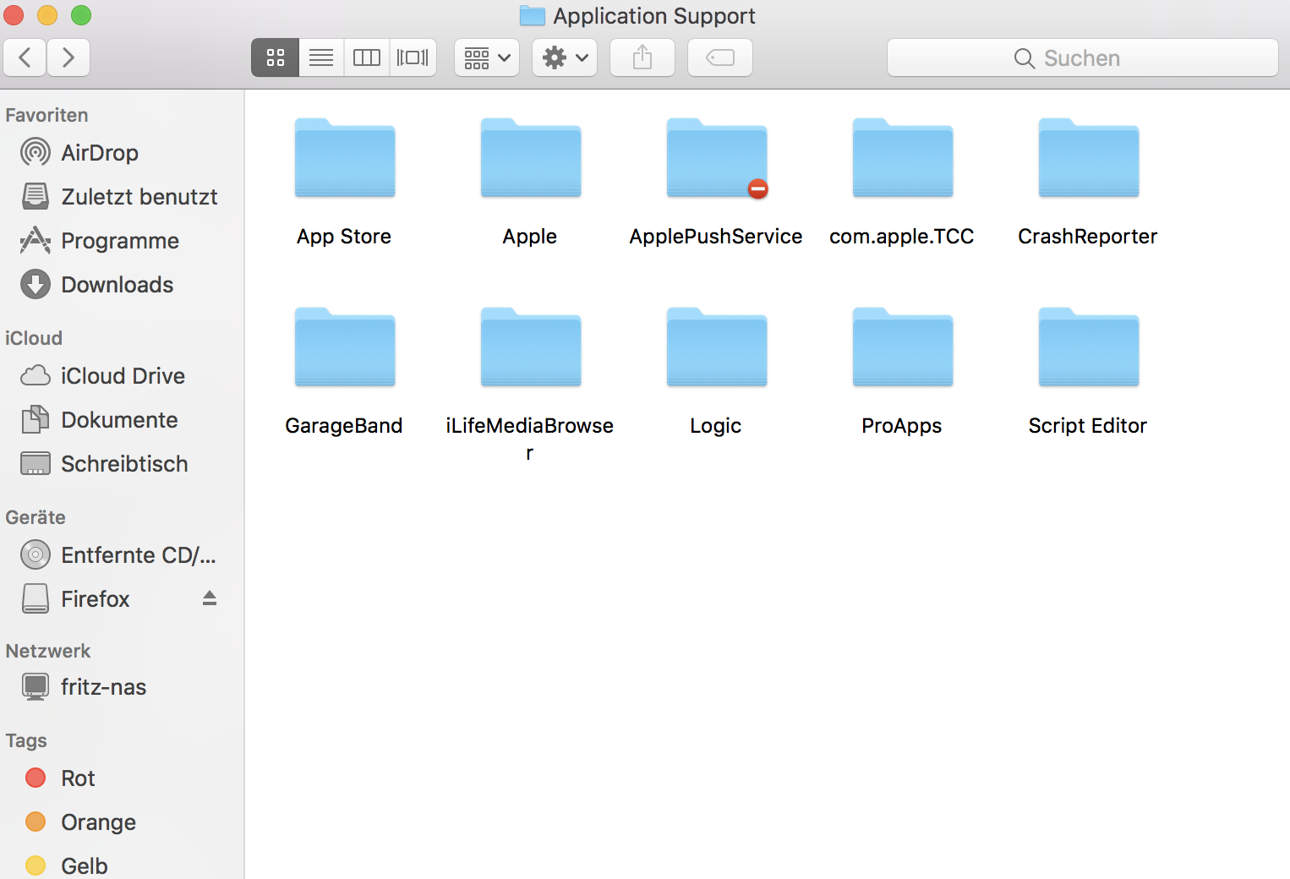Open AirDrop in the sidebar

click(x=123, y=153)
